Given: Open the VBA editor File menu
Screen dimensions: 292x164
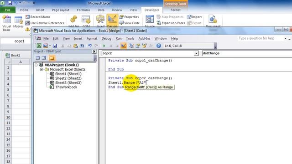Looking at the screenshot, I should click(x=46, y=38).
